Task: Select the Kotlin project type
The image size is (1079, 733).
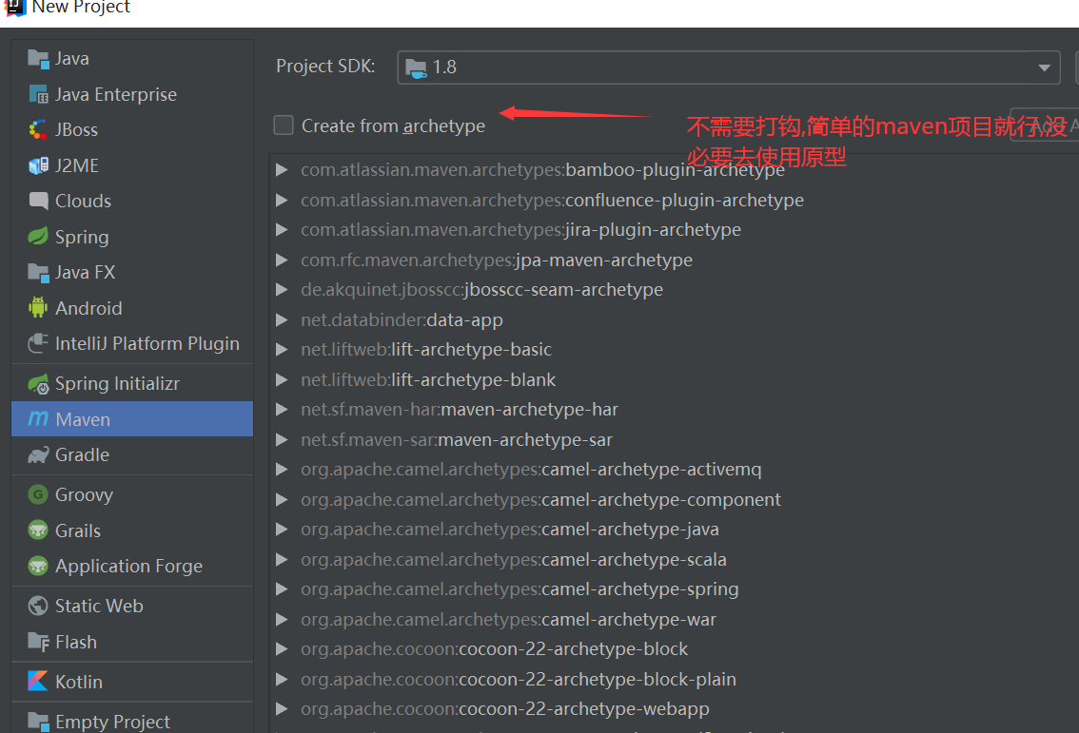Action: tap(132, 682)
